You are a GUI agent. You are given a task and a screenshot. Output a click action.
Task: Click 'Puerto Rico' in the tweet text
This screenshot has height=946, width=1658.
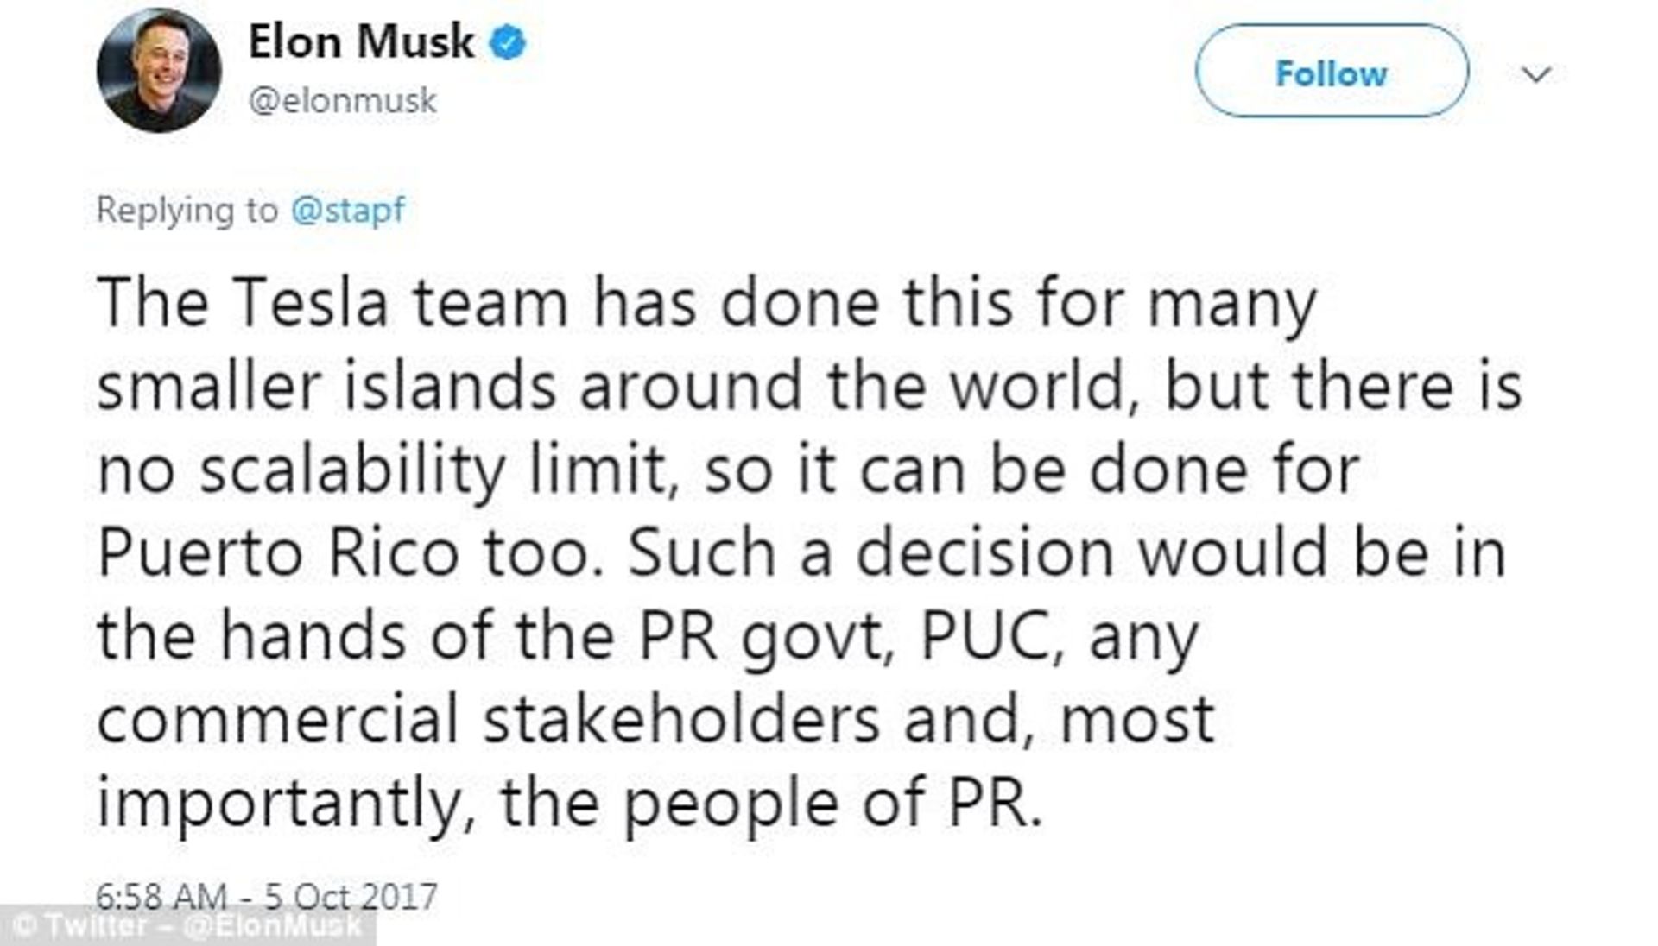[278, 552]
